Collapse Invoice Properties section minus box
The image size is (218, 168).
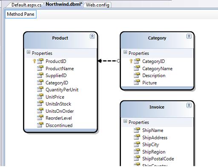pyautogui.click(x=125, y=121)
